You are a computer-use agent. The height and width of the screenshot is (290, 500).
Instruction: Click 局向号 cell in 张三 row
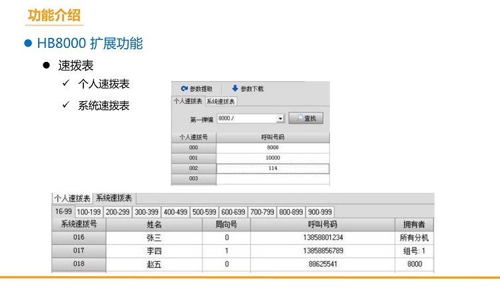227,237
